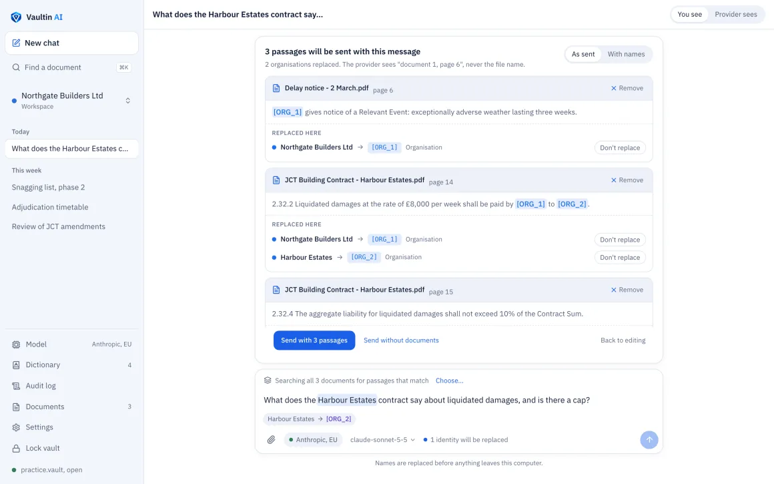Select Lock vault
Image resolution: width=774 pixels, height=484 pixels.
[71, 449]
